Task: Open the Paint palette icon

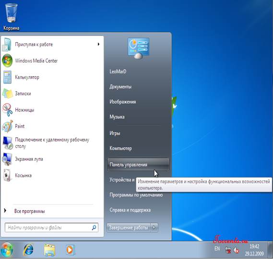Action: [8, 126]
